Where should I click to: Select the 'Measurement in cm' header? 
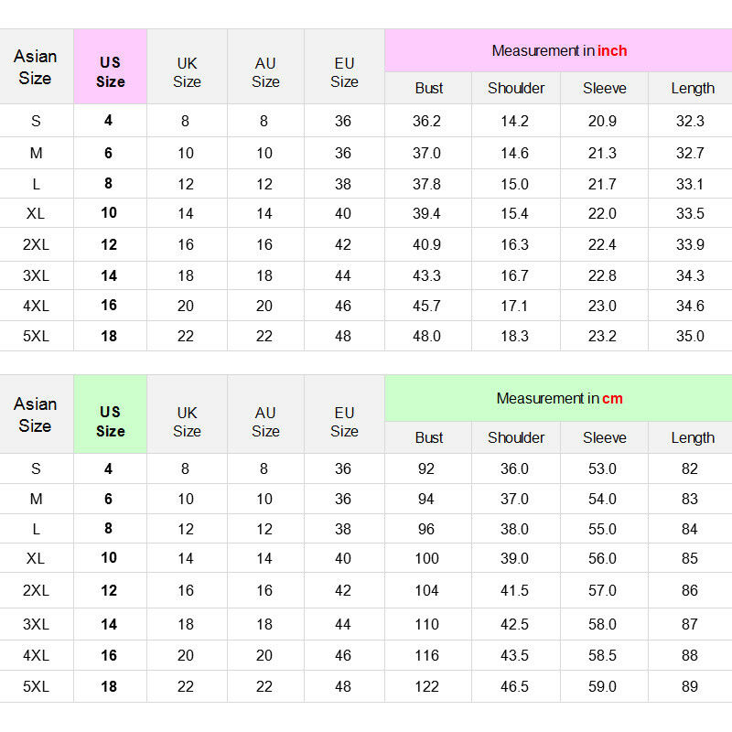tap(558, 398)
